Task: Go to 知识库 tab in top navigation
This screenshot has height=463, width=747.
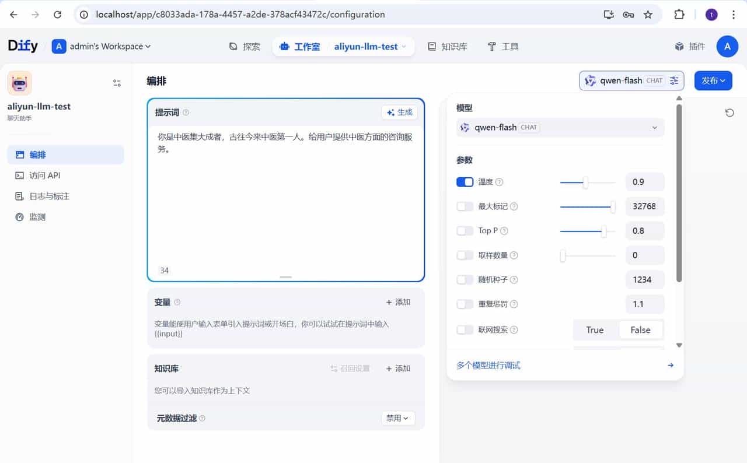Action: coord(448,47)
